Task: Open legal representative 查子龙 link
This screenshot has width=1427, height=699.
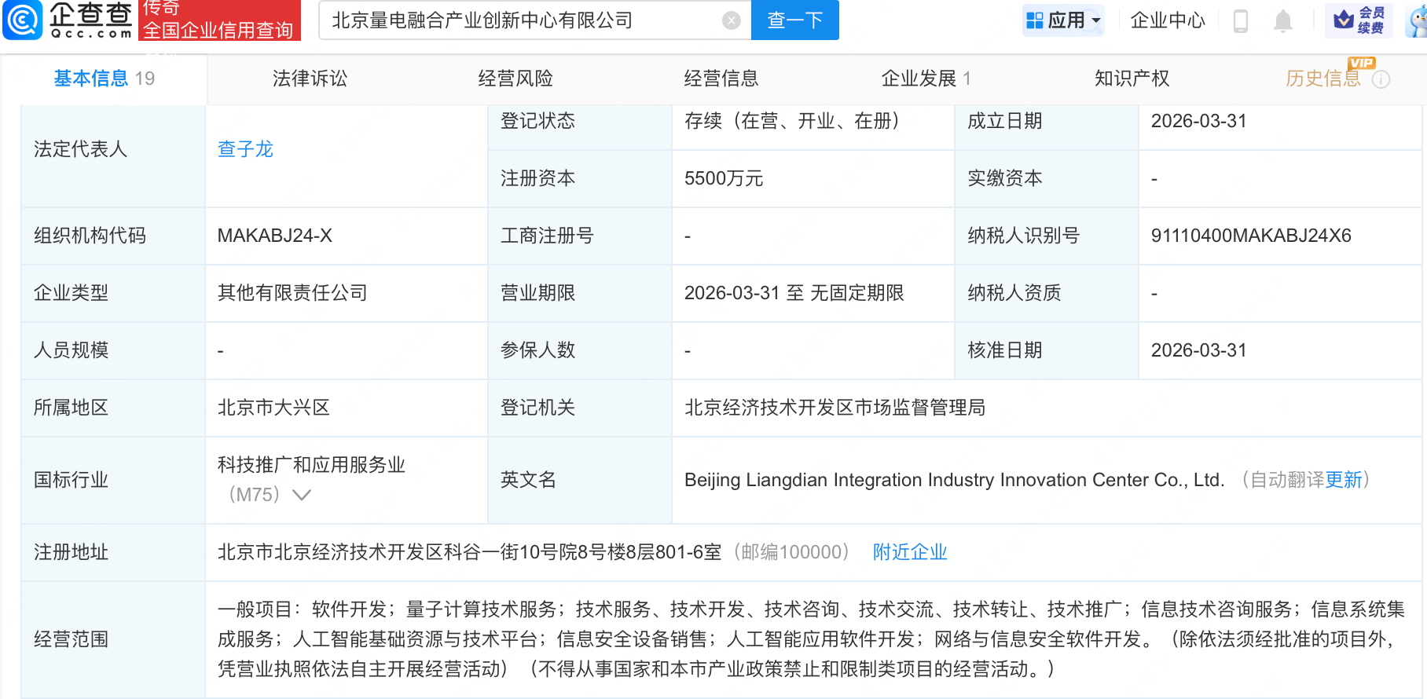Action: [245, 149]
